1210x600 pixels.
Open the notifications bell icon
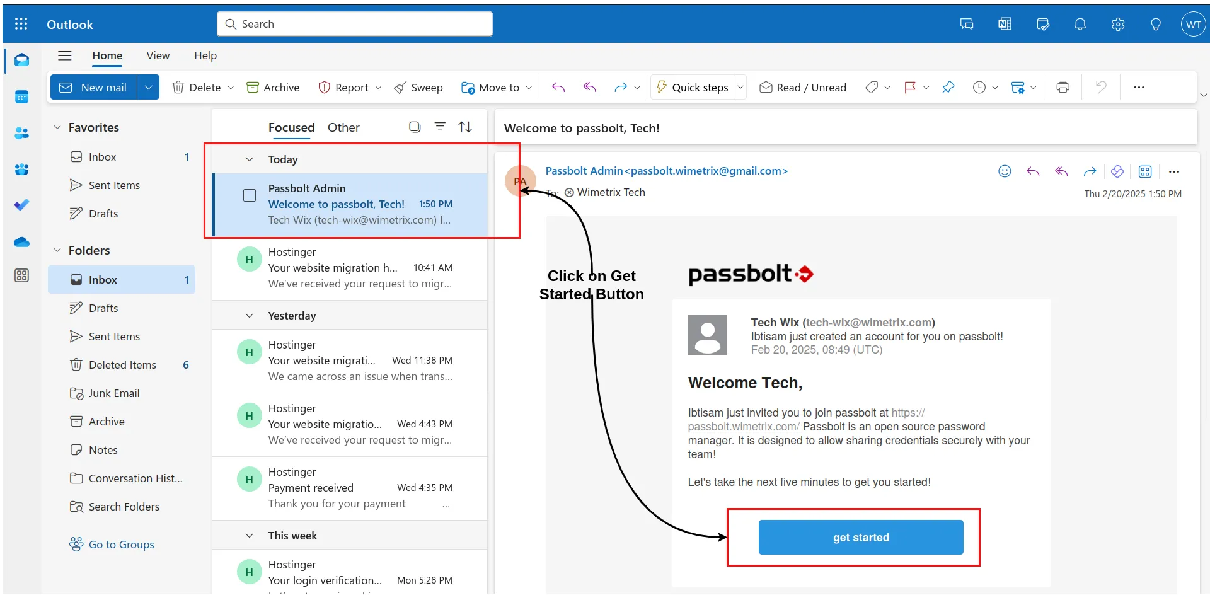pos(1080,24)
